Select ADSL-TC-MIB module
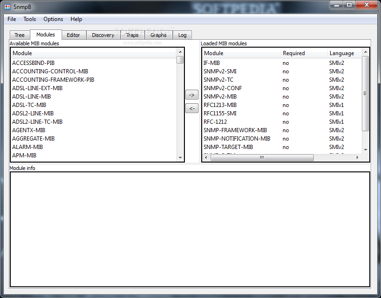This screenshot has width=381, height=298. (29, 105)
